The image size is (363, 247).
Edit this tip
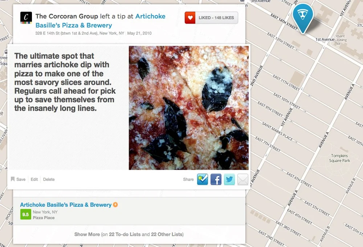click(34, 179)
